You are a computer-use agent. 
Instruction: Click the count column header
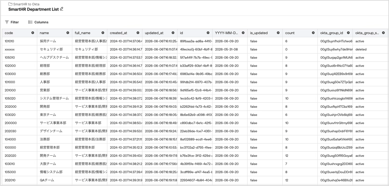coord(300,33)
